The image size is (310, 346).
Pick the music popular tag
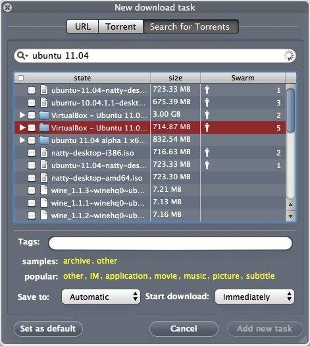[x=195, y=276]
